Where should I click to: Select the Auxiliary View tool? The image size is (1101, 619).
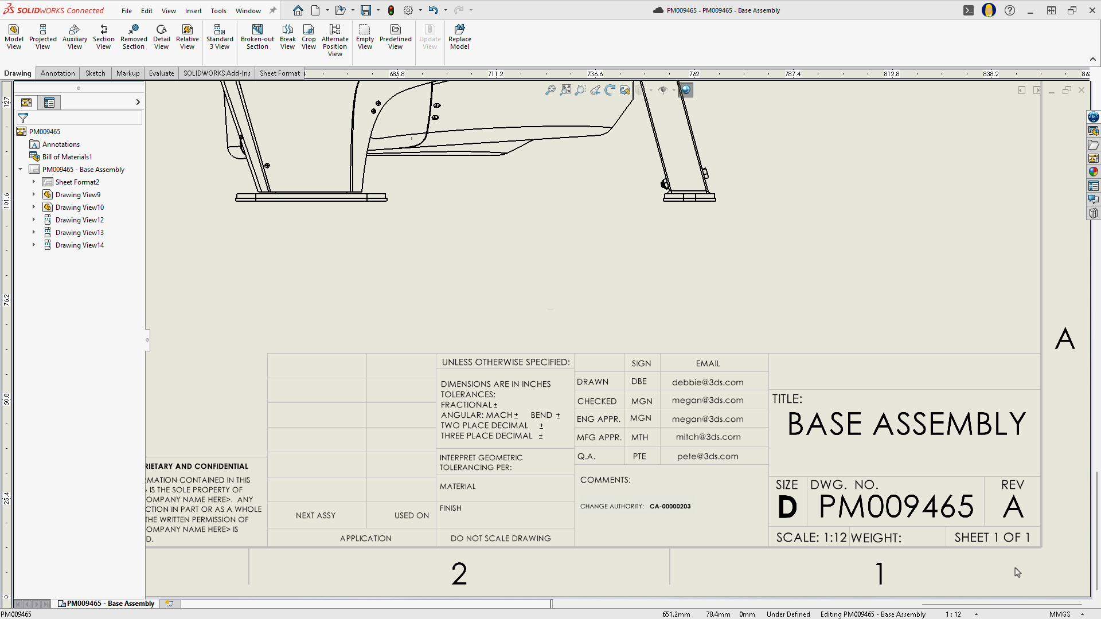point(75,37)
